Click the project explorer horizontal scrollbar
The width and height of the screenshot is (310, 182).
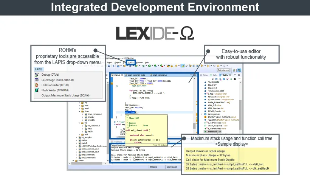87,163
